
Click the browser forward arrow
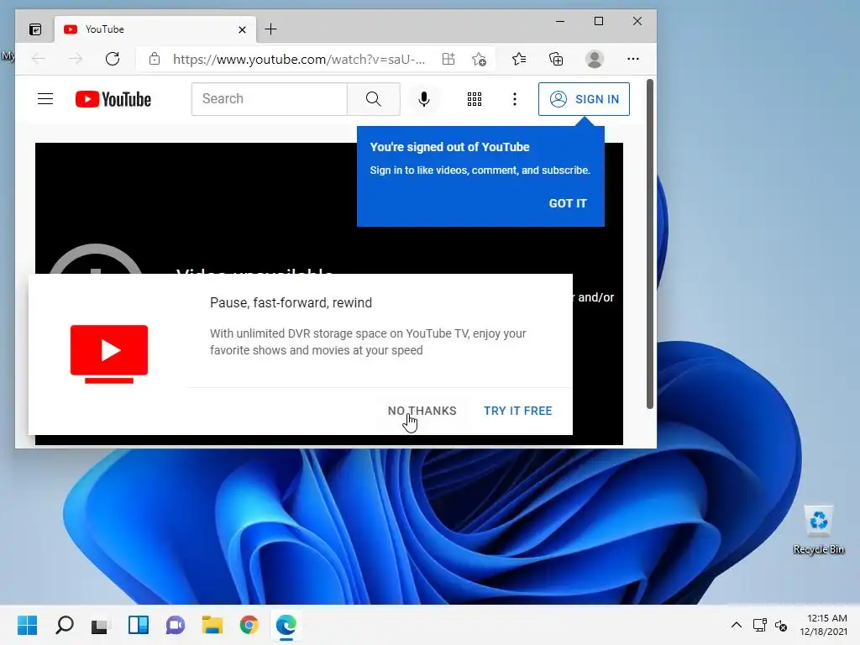pyautogui.click(x=76, y=59)
